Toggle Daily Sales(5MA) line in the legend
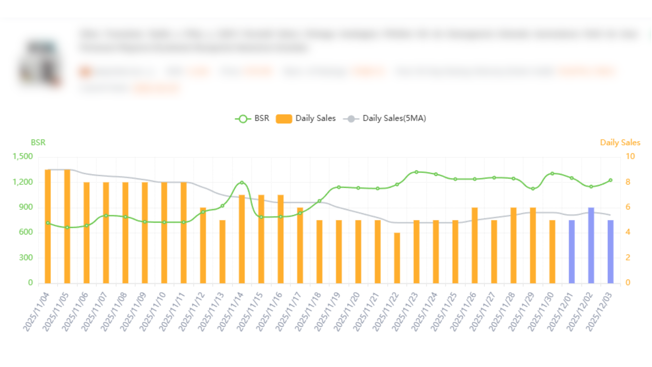The height and width of the screenshot is (367, 652). pyautogui.click(x=394, y=118)
